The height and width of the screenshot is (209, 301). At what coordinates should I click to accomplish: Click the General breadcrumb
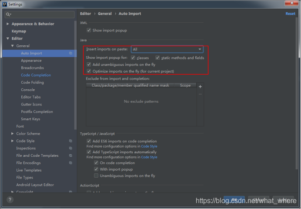click(105, 13)
